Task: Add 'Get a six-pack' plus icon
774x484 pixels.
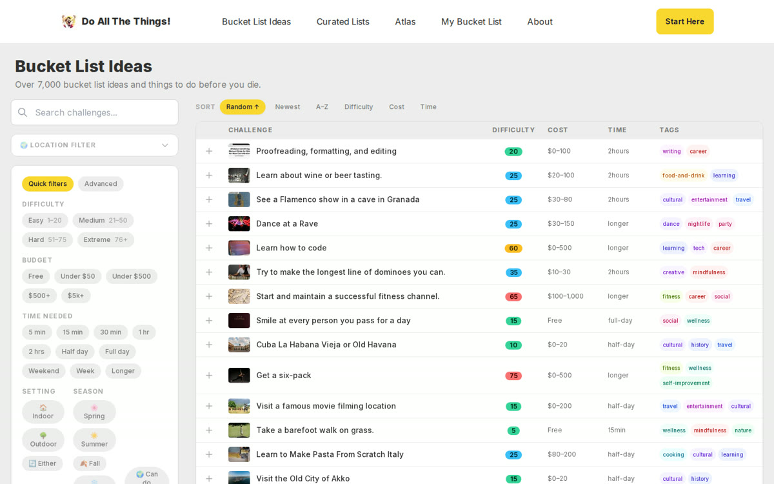Action: click(x=209, y=376)
